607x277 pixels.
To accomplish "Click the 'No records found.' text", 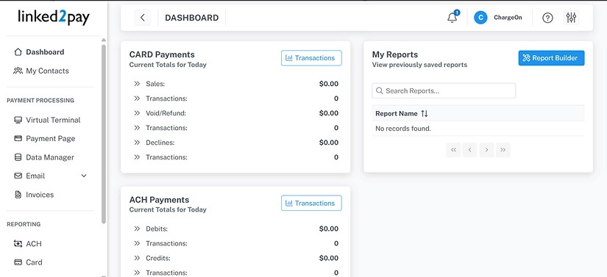I will click(403, 129).
